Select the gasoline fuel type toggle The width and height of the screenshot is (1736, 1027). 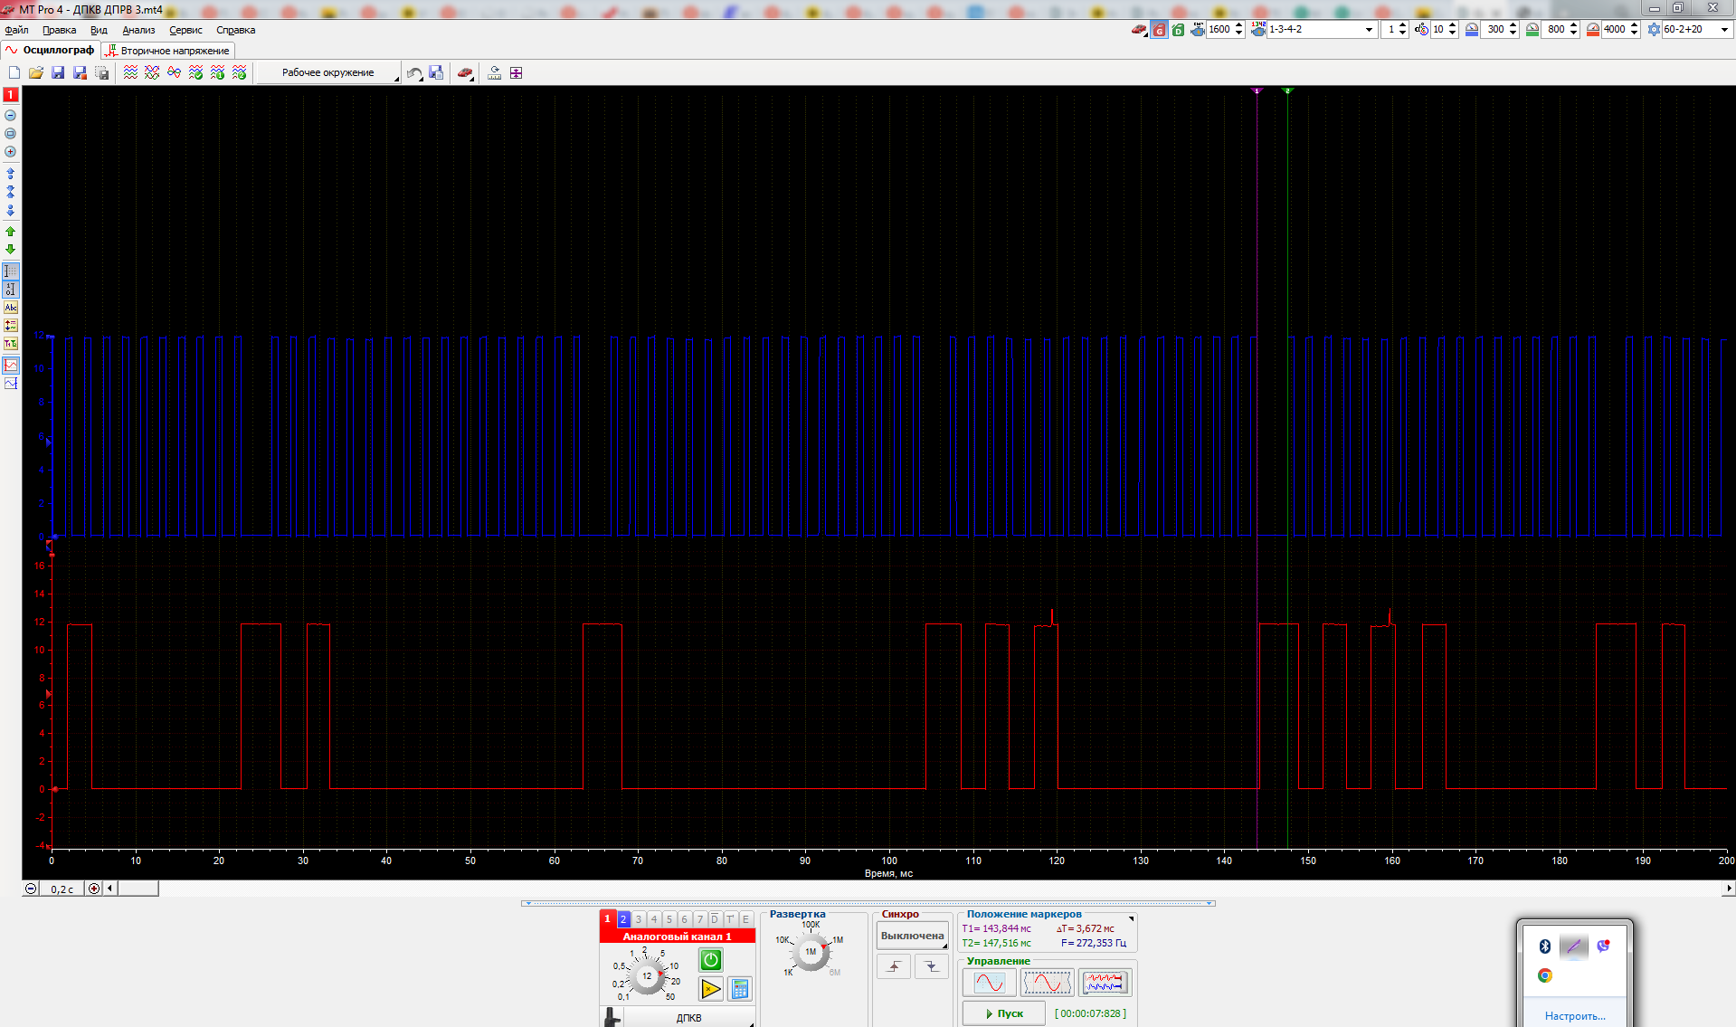click(1159, 30)
